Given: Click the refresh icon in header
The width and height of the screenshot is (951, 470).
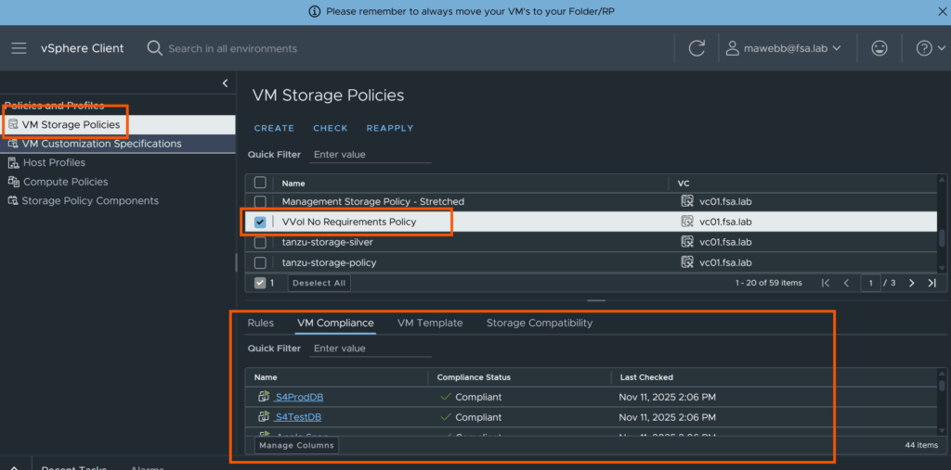Looking at the screenshot, I should point(697,48).
